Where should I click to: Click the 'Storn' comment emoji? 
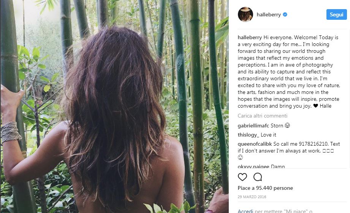tap(287, 126)
